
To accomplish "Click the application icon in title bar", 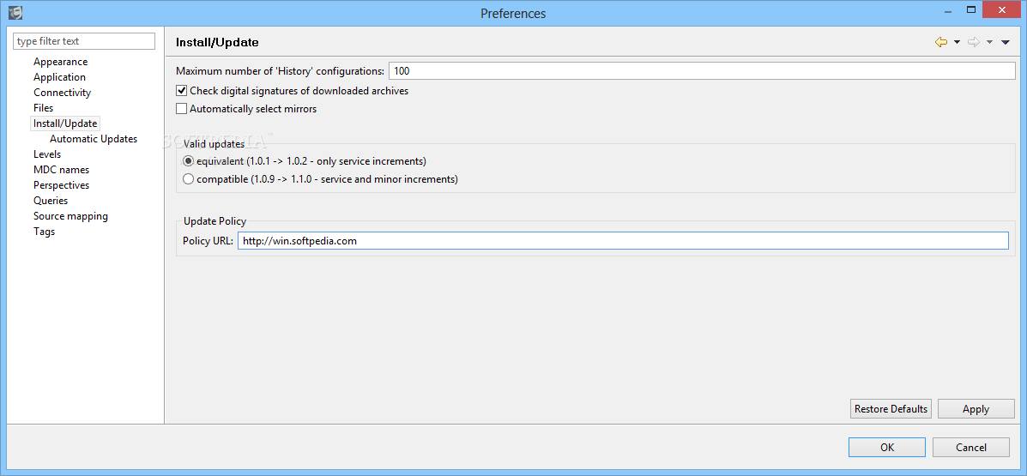I will coord(15,12).
